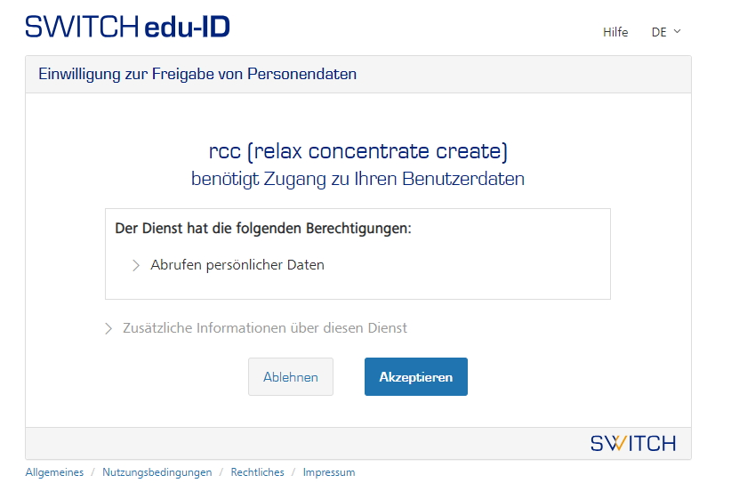Expand Abrufen persönlicher Daten permission
This screenshot has width=731, height=483.
pyautogui.click(x=229, y=265)
